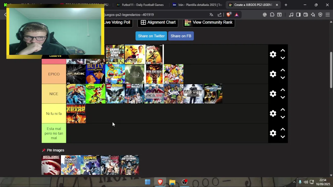Click the Share on FB button

(181, 36)
